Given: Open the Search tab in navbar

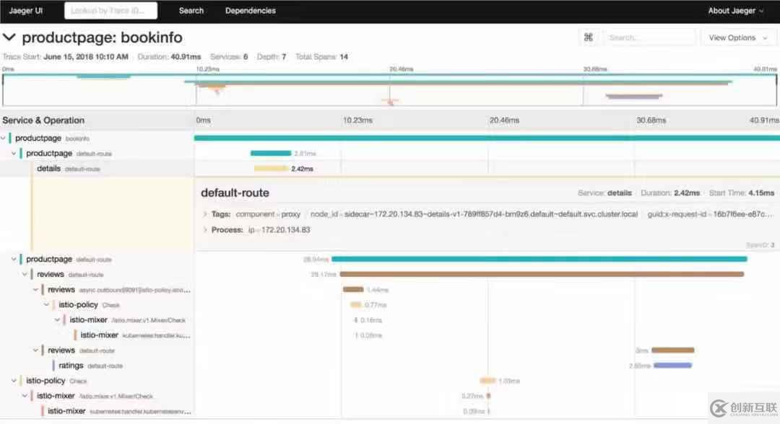Looking at the screenshot, I should [191, 10].
